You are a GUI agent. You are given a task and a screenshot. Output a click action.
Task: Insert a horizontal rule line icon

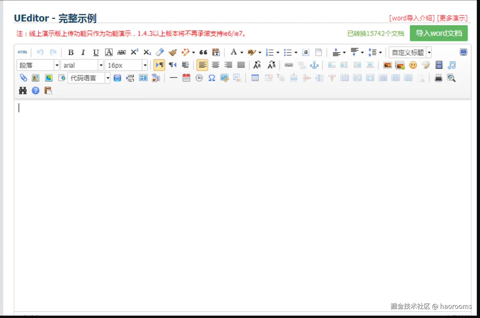click(x=174, y=78)
